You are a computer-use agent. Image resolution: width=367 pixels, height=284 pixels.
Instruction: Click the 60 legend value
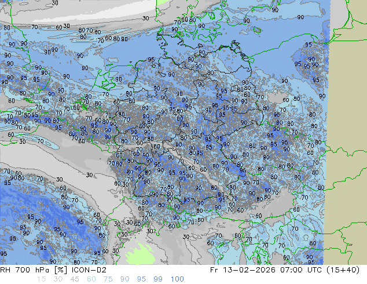point(90,279)
